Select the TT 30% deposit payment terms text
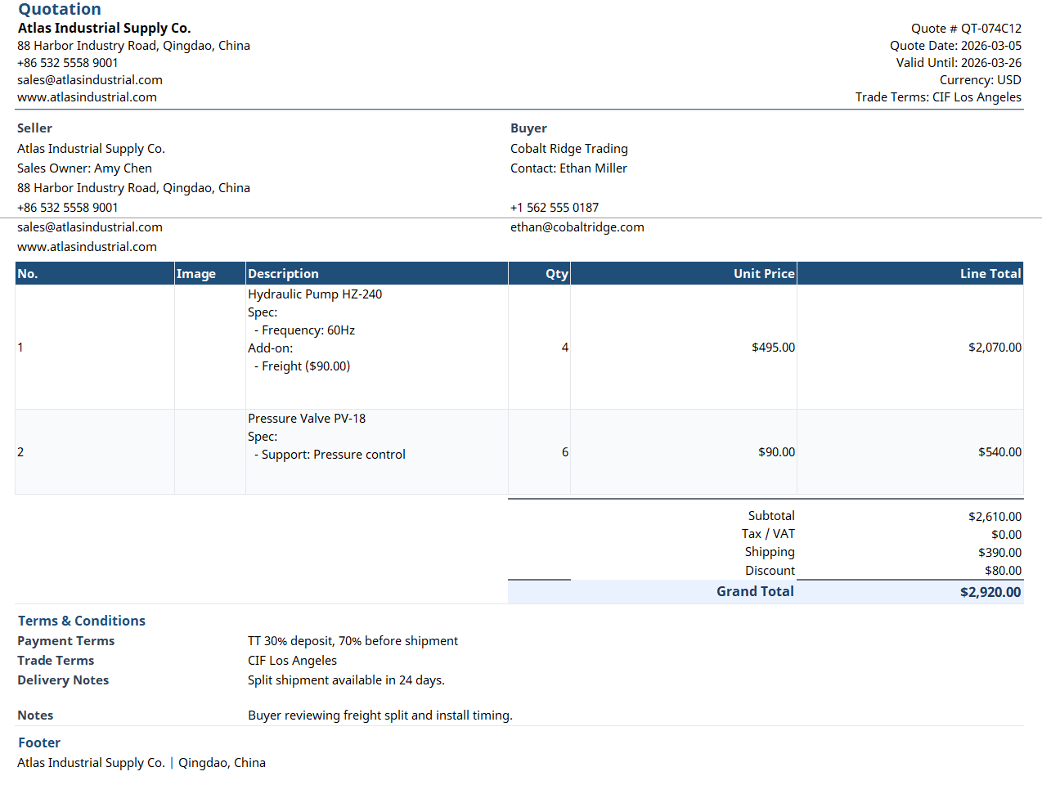The height and width of the screenshot is (794, 1042). 353,641
